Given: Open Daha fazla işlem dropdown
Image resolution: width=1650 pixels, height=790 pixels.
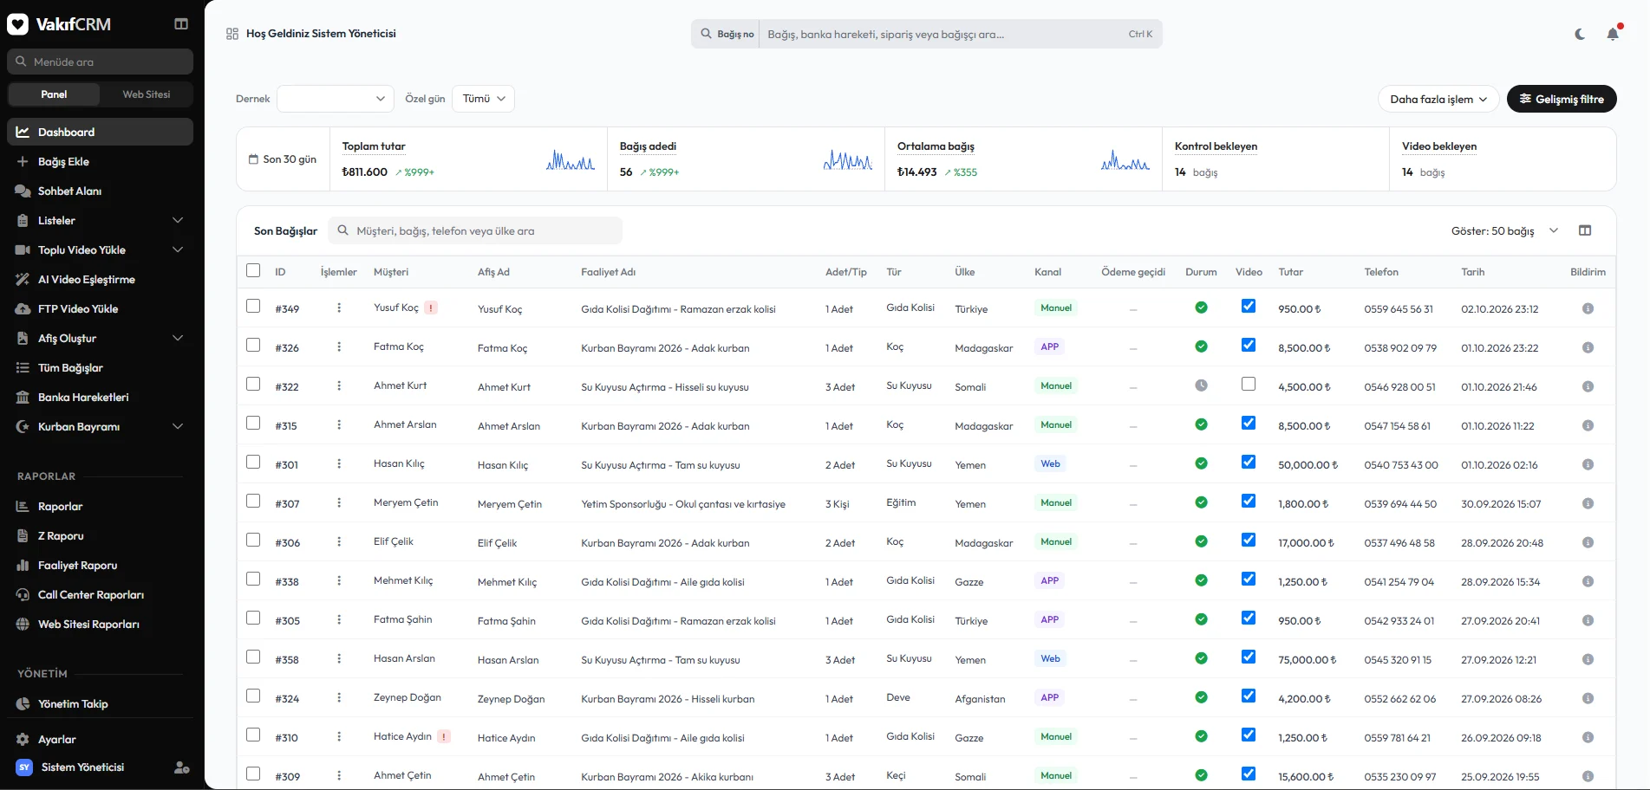Looking at the screenshot, I should pyautogui.click(x=1438, y=99).
